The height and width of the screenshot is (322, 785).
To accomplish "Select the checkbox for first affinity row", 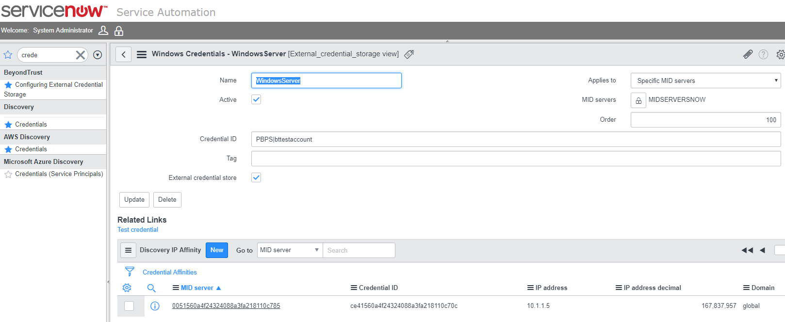I will point(129,306).
